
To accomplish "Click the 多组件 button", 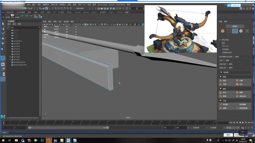I will click(x=235, y=26).
